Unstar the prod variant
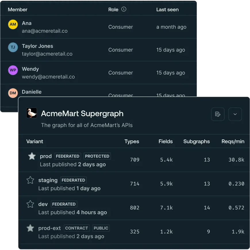 32,156
